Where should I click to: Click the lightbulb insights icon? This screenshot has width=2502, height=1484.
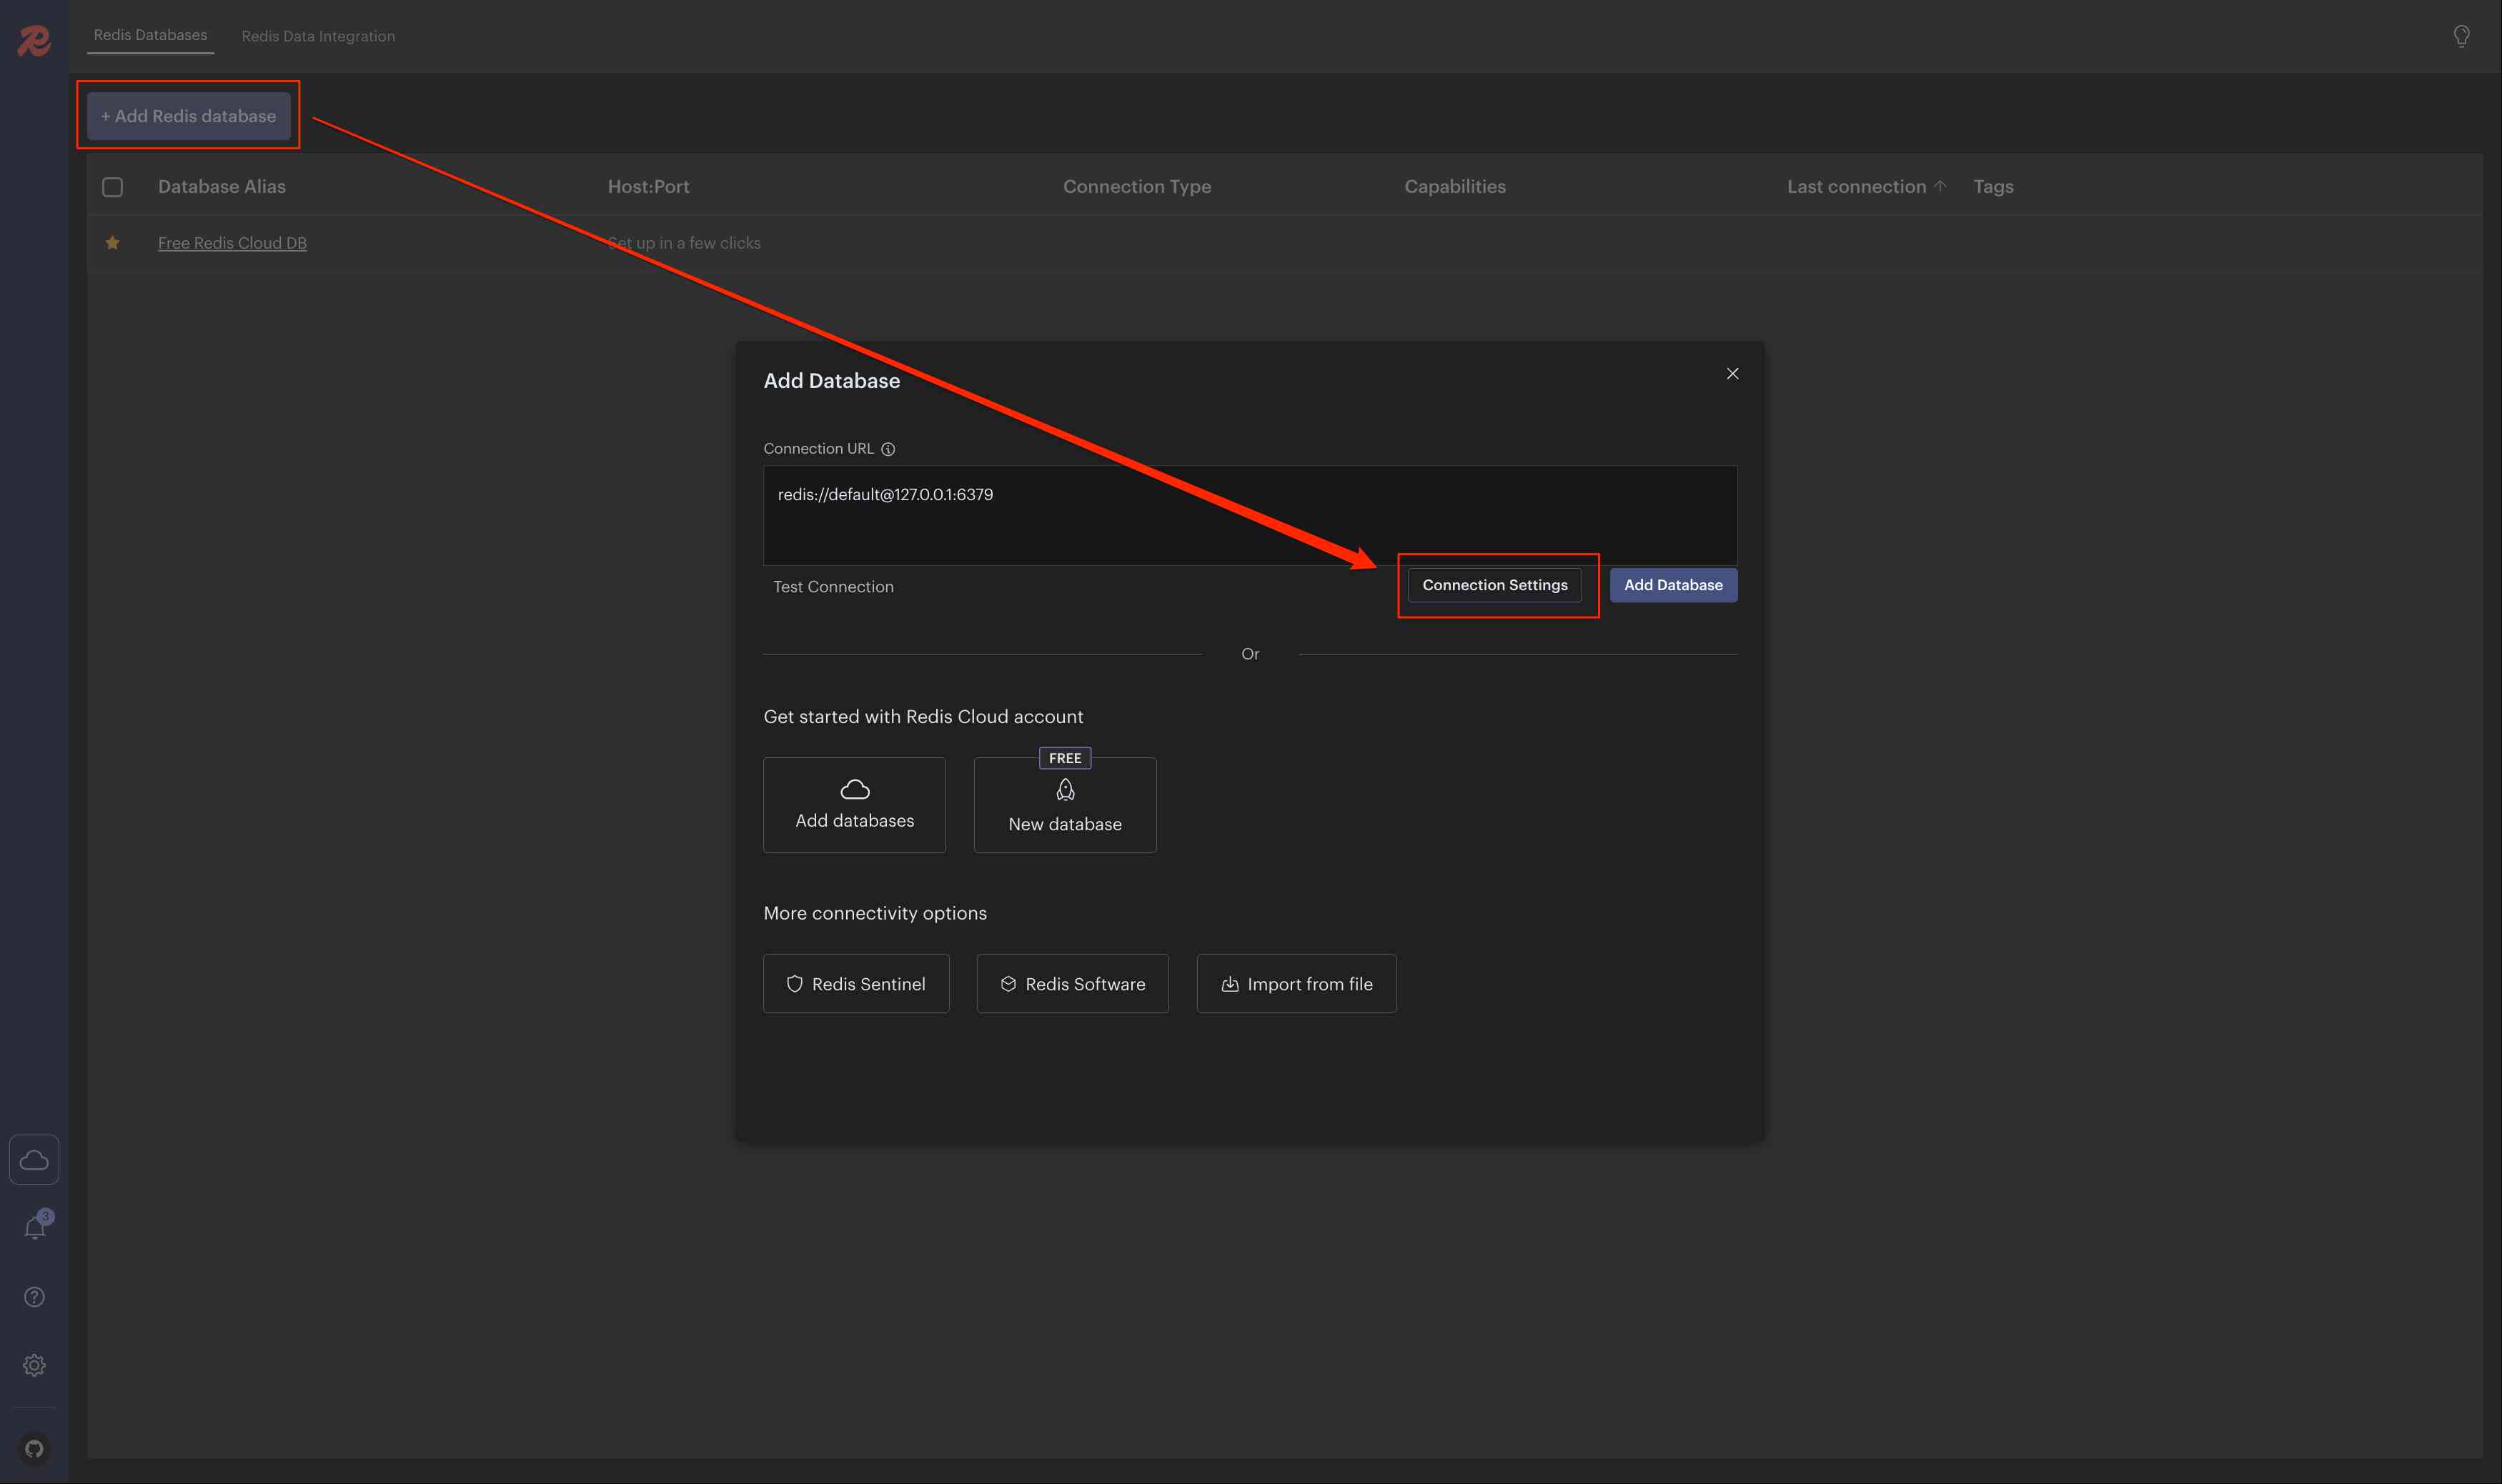coord(2461,36)
